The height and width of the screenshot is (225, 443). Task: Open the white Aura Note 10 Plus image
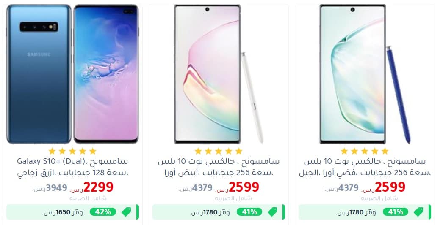point(219,74)
